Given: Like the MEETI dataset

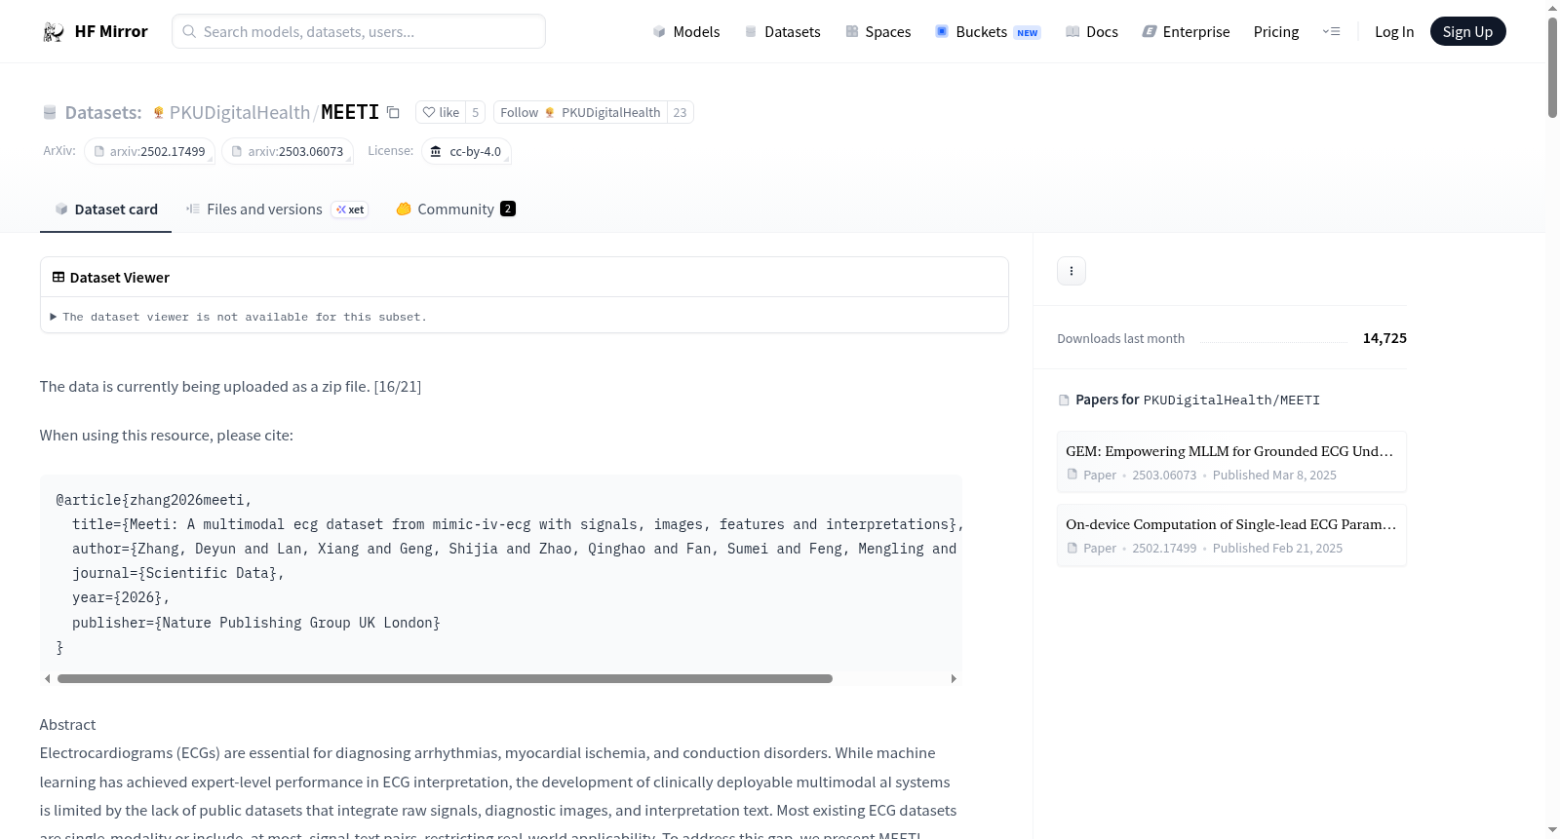Looking at the screenshot, I should (441, 112).
